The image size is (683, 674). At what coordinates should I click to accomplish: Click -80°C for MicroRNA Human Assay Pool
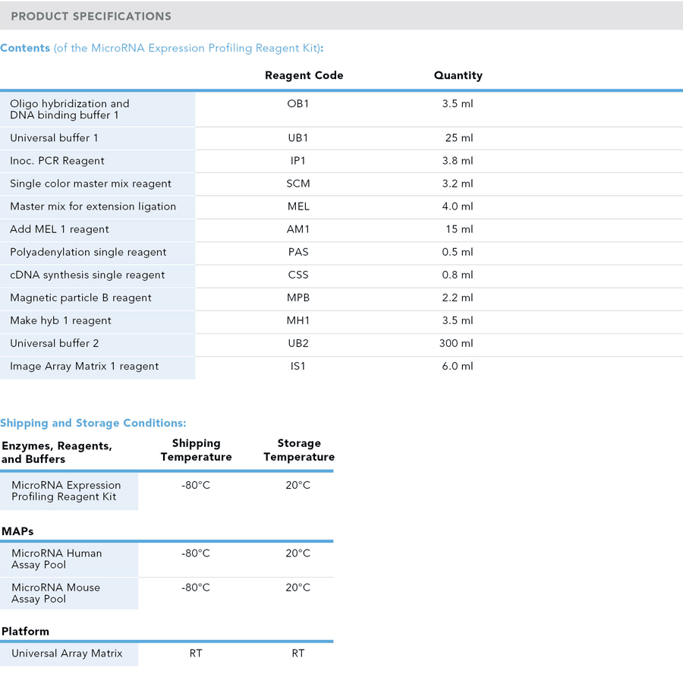click(x=196, y=554)
